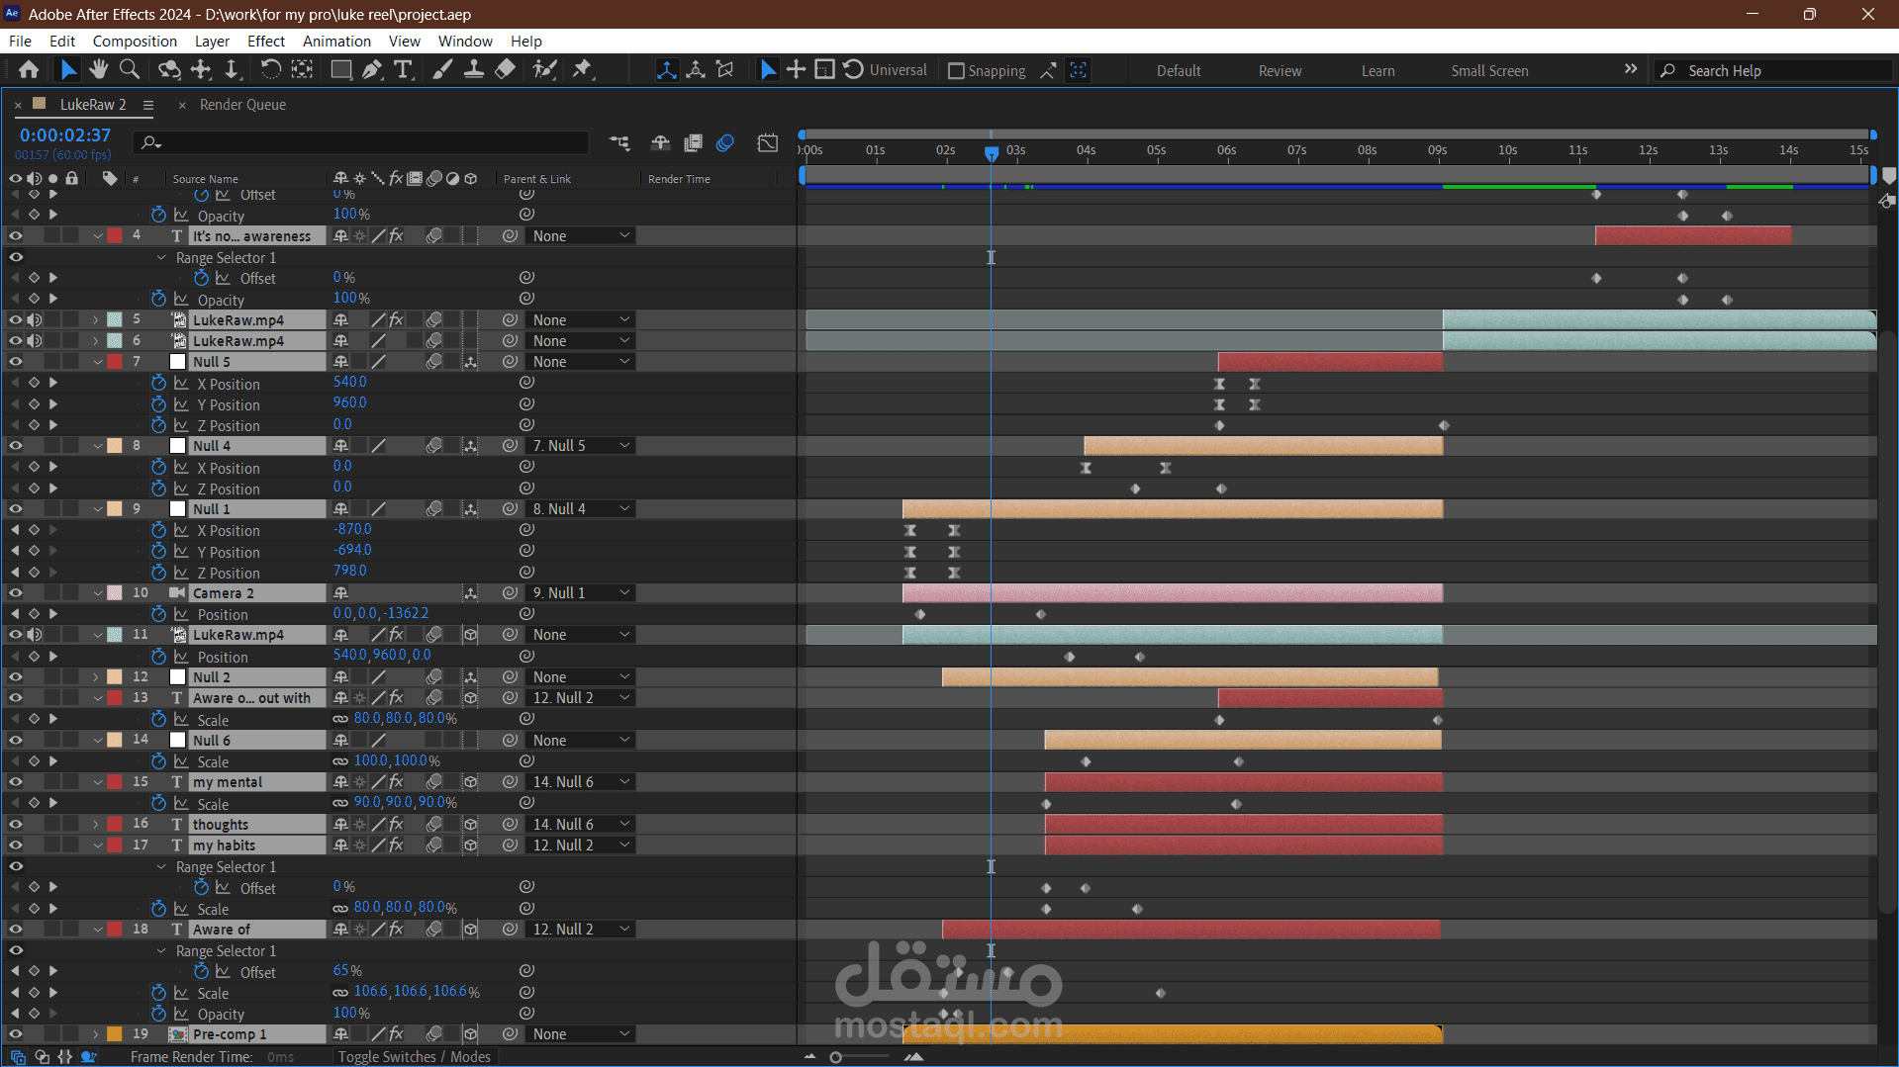Open the Window menu
Image resolution: width=1899 pixels, height=1067 pixels.
click(465, 41)
